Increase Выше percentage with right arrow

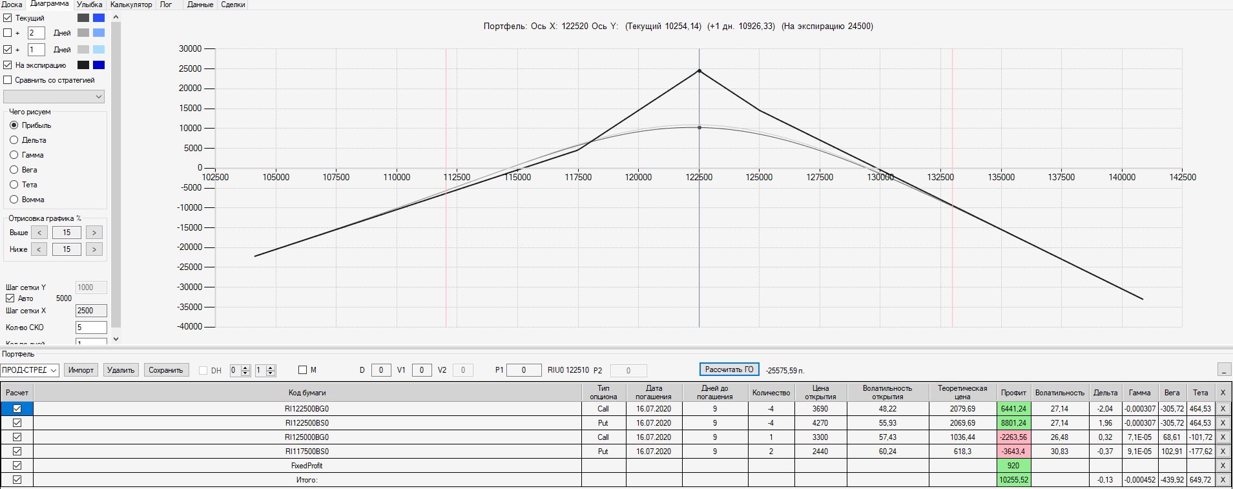coord(94,233)
